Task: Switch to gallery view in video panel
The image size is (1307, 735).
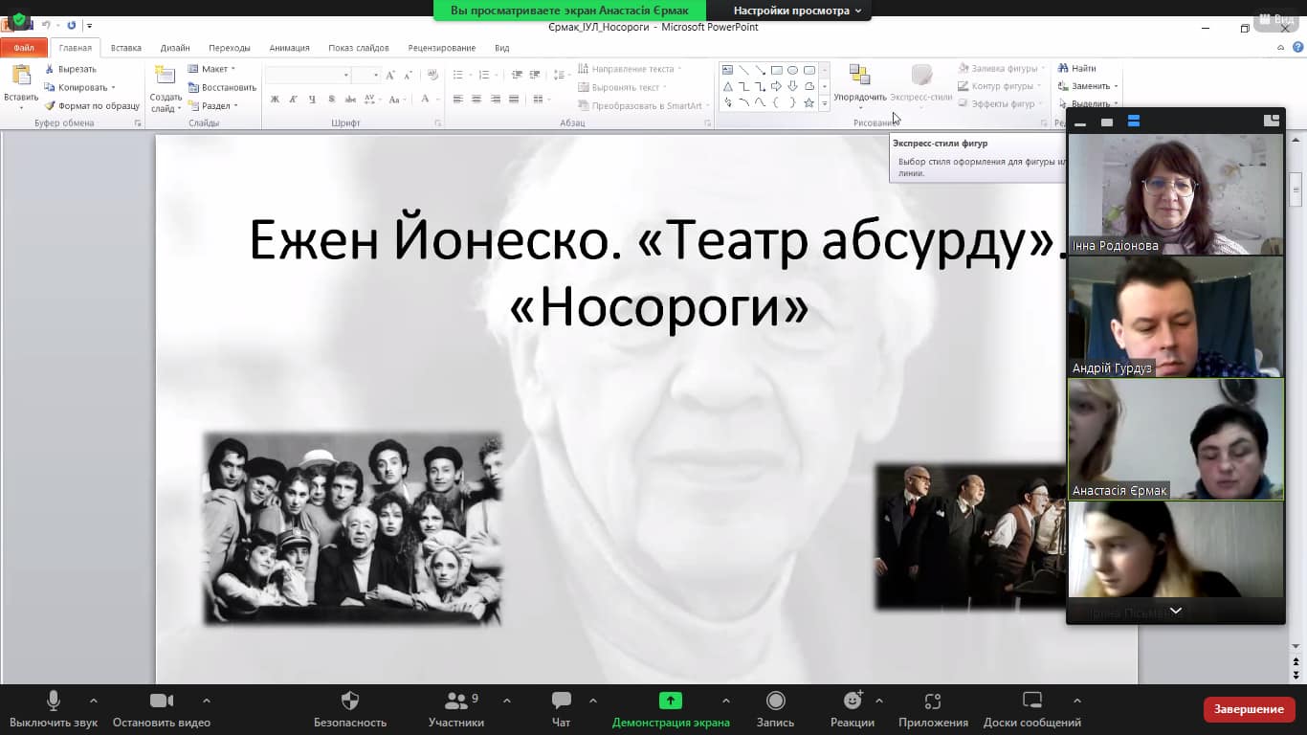Action: click(x=1271, y=122)
